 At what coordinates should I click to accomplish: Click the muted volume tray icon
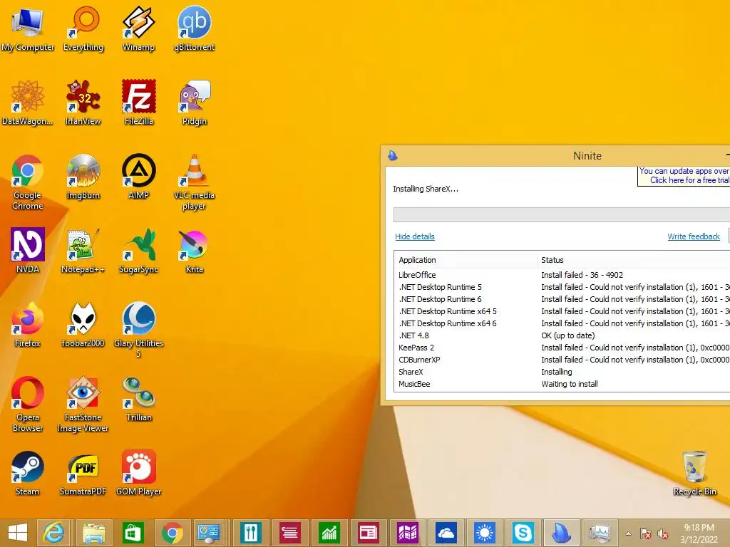click(663, 533)
